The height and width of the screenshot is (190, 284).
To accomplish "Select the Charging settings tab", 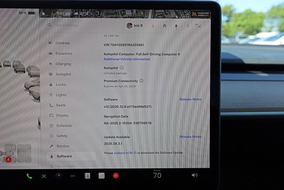I will (63, 64).
